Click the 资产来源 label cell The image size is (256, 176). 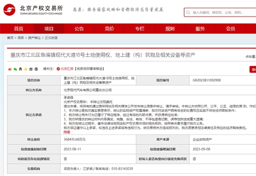point(162,139)
